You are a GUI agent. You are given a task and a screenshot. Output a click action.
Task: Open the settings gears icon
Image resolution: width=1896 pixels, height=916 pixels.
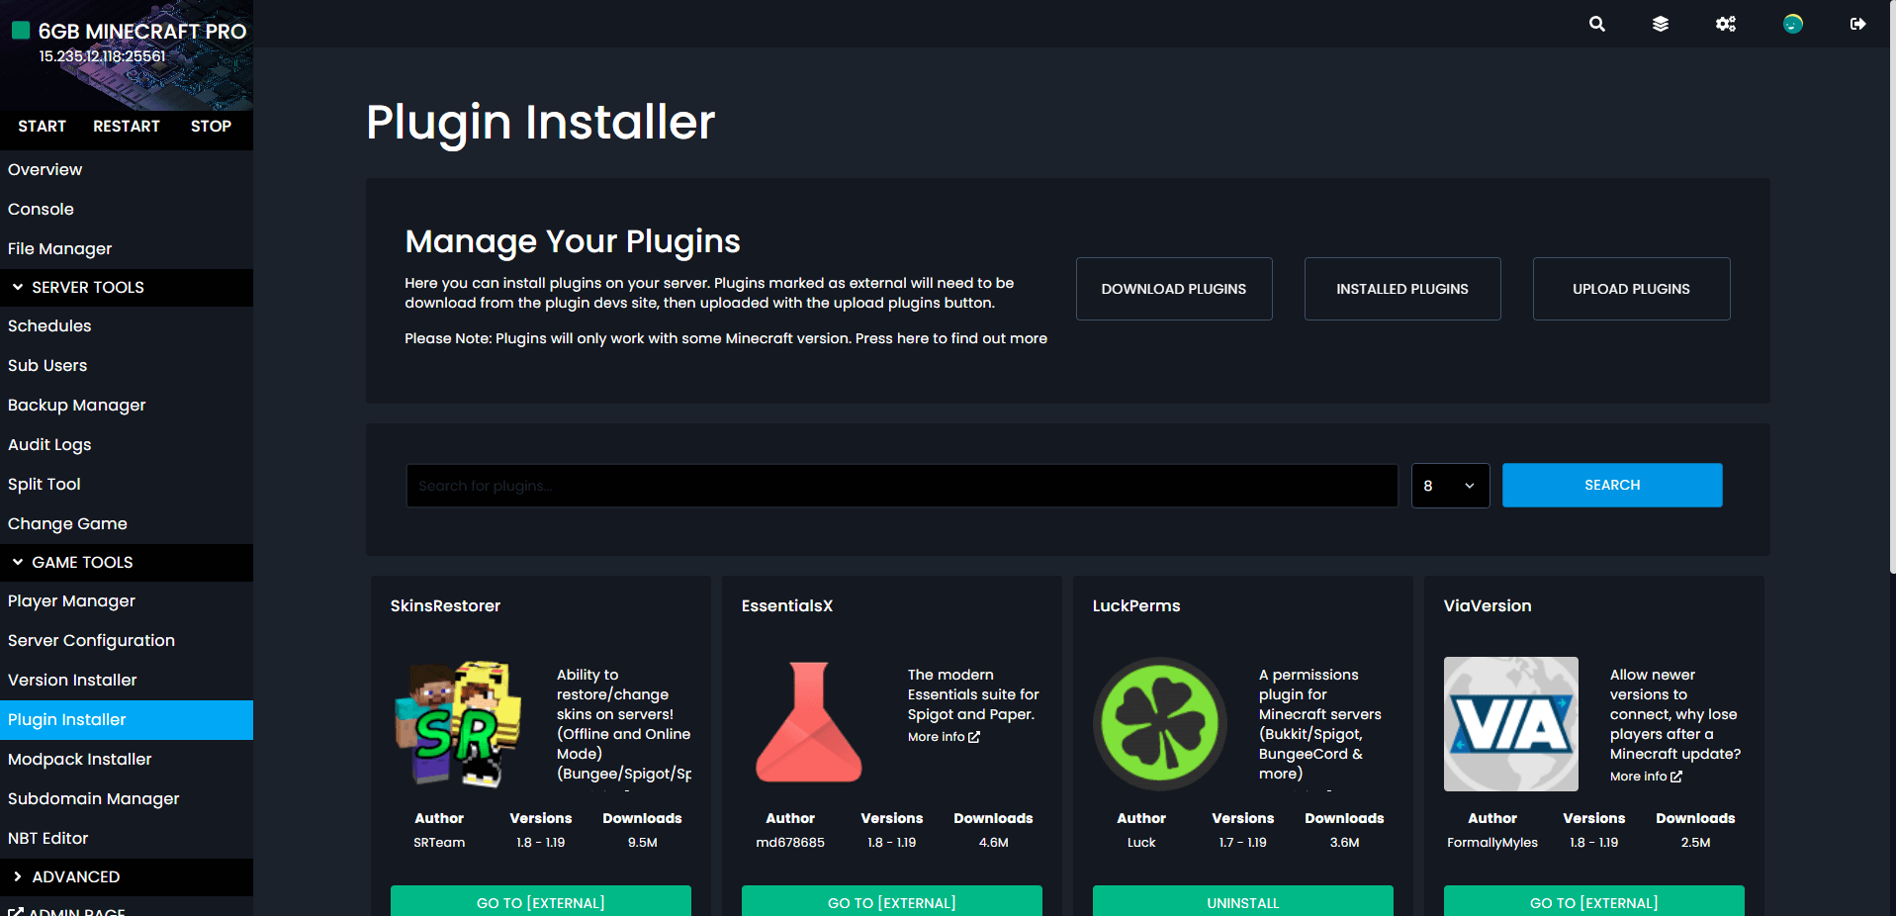1726,24
